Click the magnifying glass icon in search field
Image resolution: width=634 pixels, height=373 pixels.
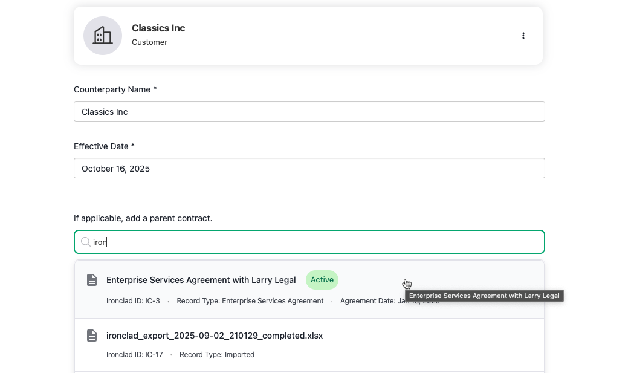[86, 242]
